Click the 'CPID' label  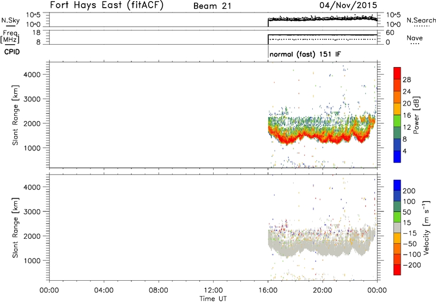click(12, 52)
